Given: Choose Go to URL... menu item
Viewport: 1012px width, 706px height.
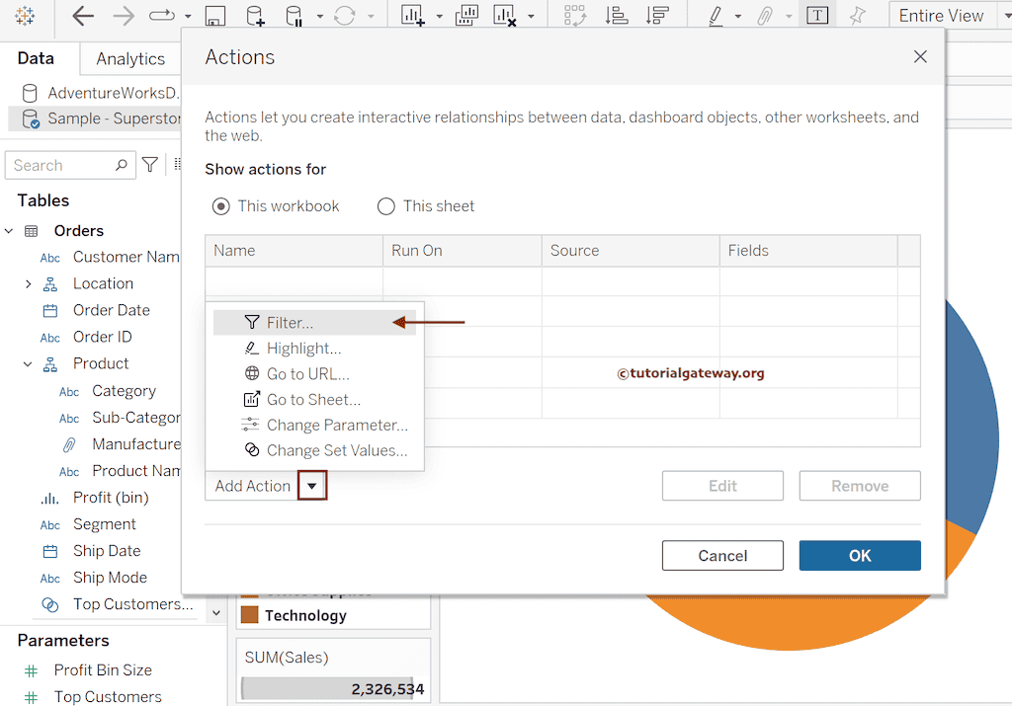Looking at the screenshot, I should click(x=307, y=374).
